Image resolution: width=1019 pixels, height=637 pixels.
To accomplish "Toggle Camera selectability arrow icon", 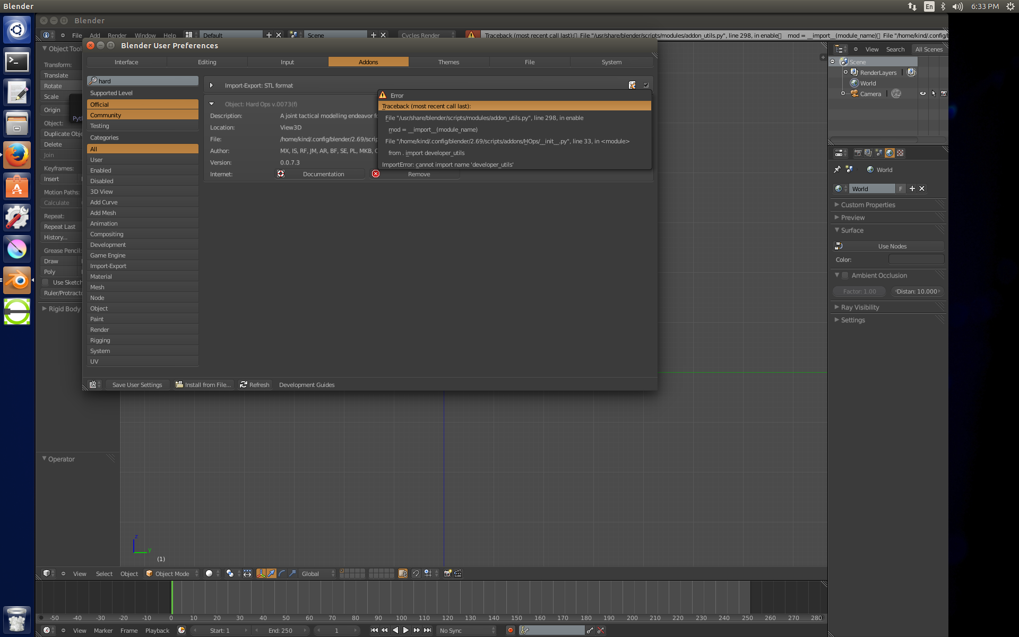I will [x=934, y=93].
